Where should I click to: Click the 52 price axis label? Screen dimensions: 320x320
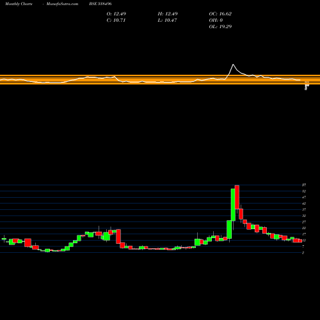tap(304, 191)
